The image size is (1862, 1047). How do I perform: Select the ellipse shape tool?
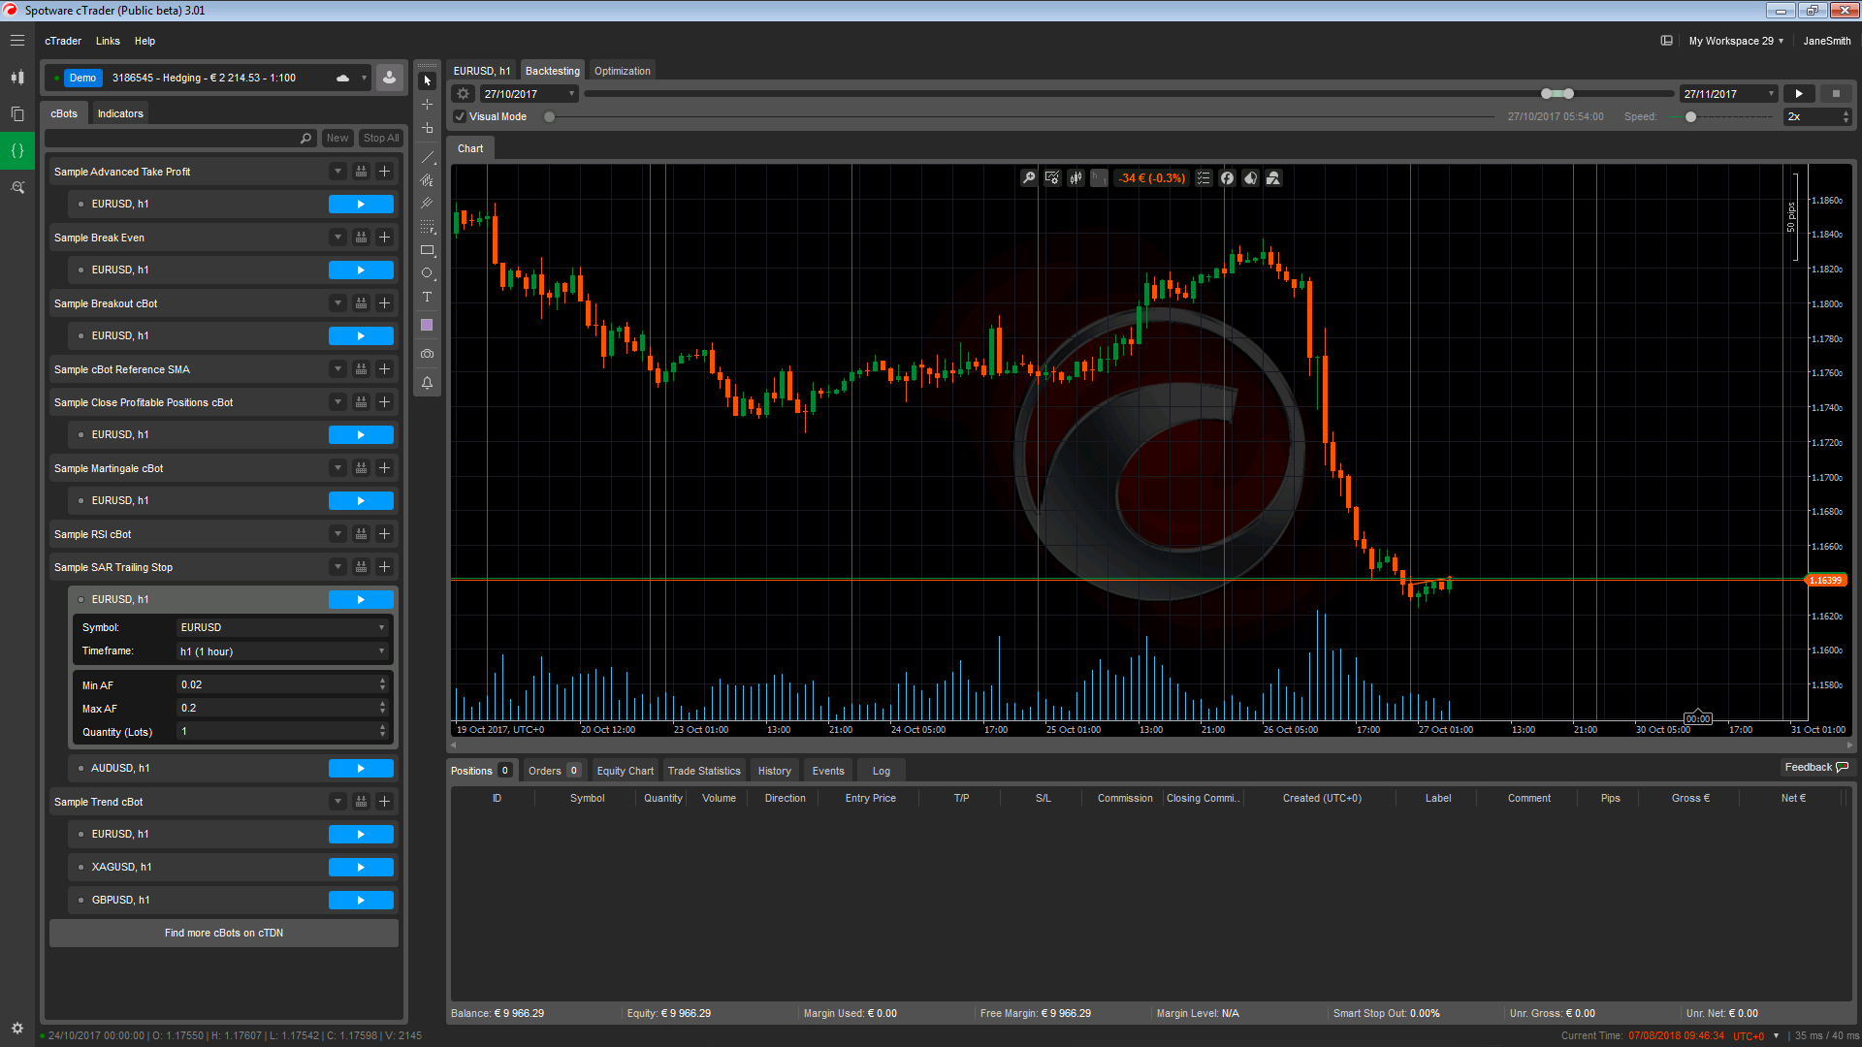click(427, 273)
